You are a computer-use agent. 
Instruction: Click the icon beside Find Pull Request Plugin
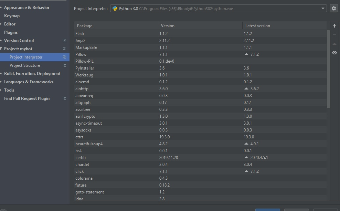64,98
